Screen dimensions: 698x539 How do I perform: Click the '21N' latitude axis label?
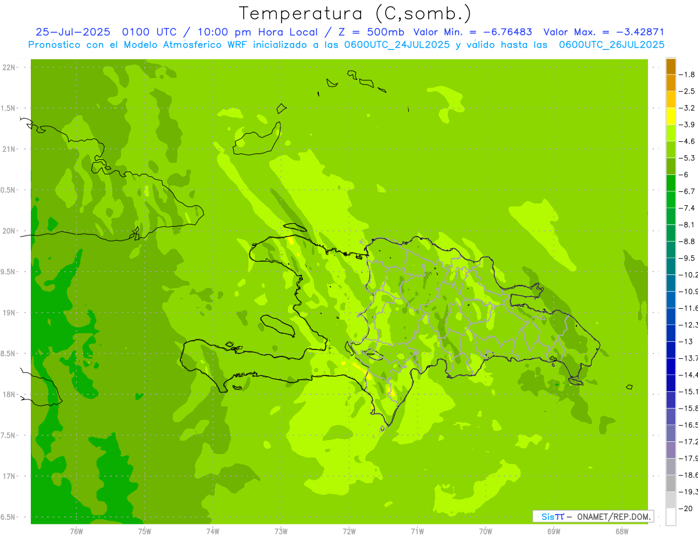(x=9, y=149)
